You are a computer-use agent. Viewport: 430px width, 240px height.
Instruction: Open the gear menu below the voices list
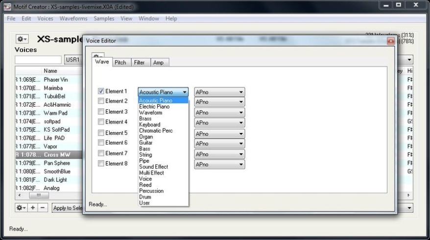(x=21, y=208)
